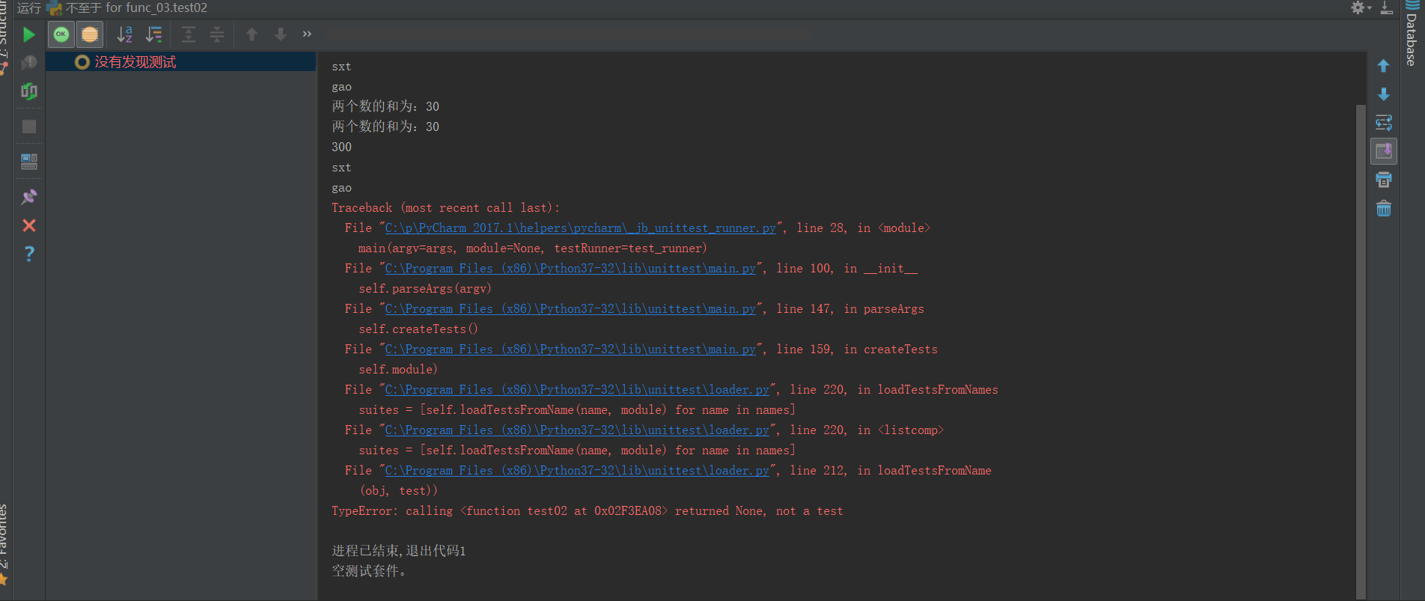The height and width of the screenshot is (601, 1425).
Task: Hide the run tool window
Action: pyautogui.click(x=1386, y=7)
